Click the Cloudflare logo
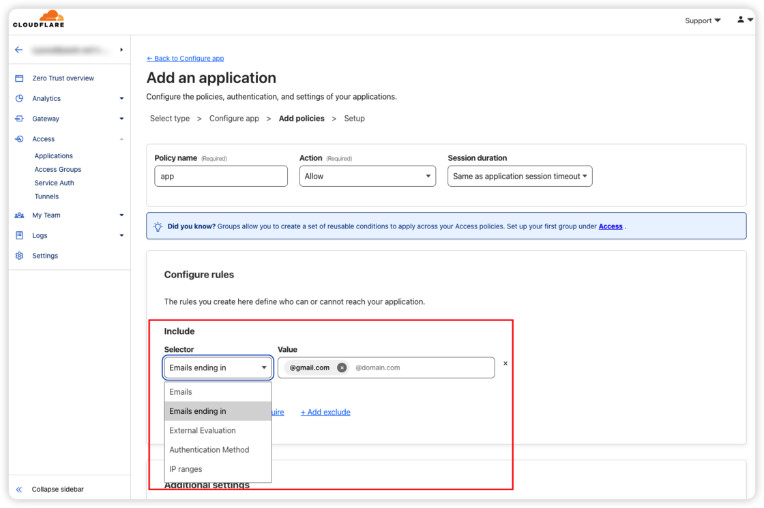The width and height of the screenshot is (764, 508). tap(38, 19)
